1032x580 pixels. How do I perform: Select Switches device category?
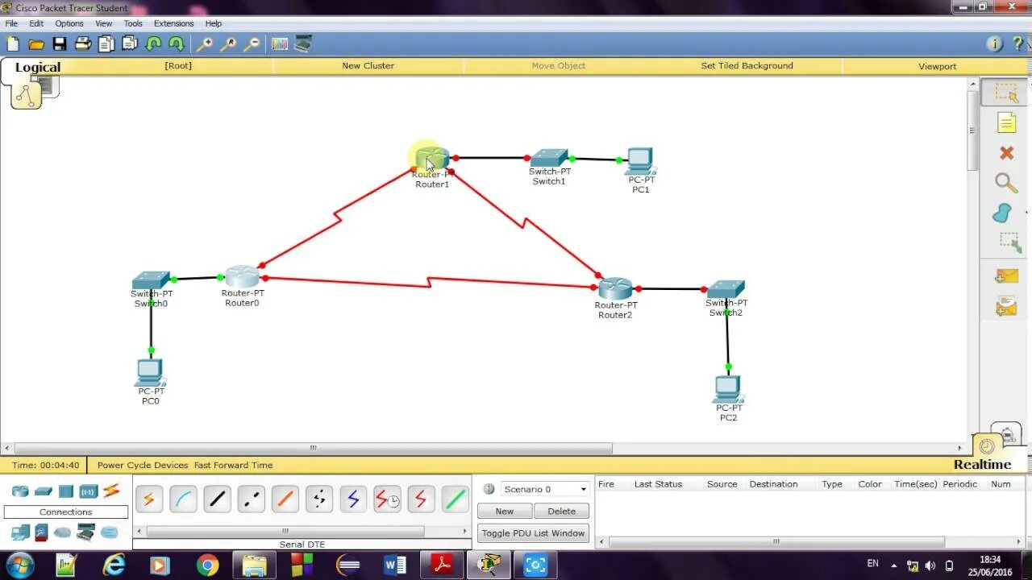coord(44,491)
